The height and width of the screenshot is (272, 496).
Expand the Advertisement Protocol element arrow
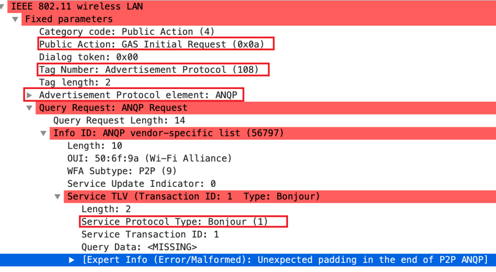(30, 95)
